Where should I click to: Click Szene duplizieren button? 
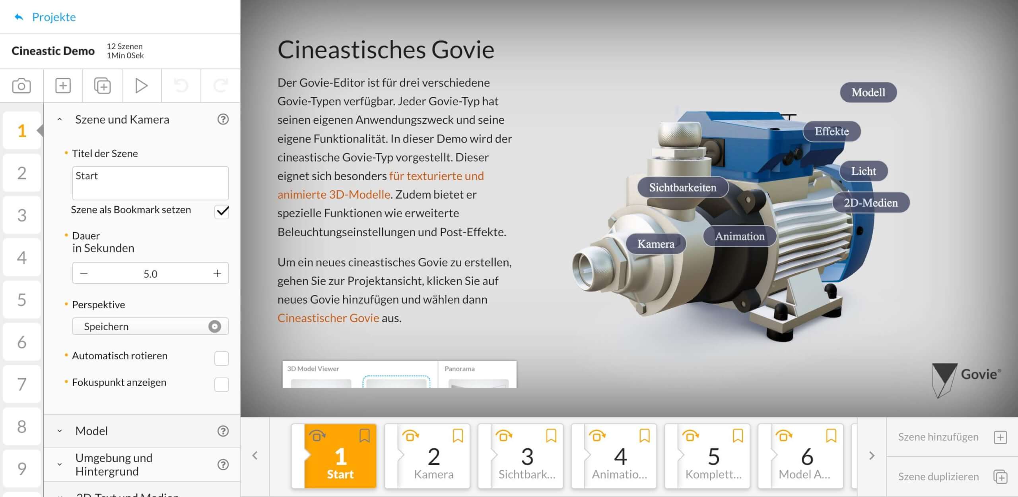(x=952, y=477)
